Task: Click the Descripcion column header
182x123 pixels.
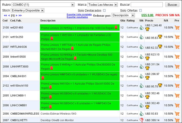Action: [48, 20]
